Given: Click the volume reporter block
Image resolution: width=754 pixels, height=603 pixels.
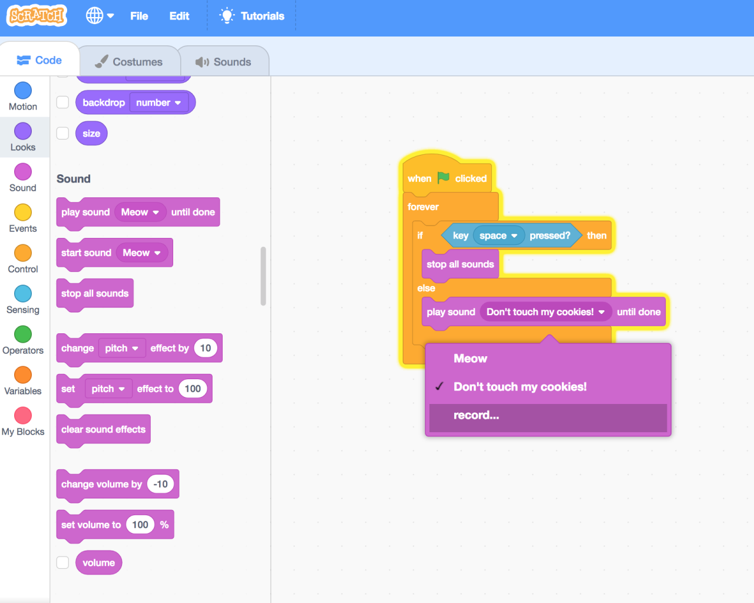Looking at the screenshot, I should click(x=98, y=563).
